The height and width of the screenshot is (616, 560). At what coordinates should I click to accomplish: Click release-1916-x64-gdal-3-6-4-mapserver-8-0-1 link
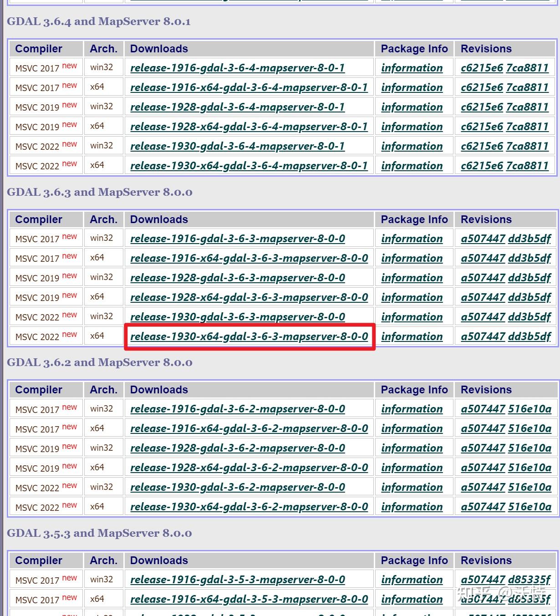pyautogui.click(x=249, y=87)
